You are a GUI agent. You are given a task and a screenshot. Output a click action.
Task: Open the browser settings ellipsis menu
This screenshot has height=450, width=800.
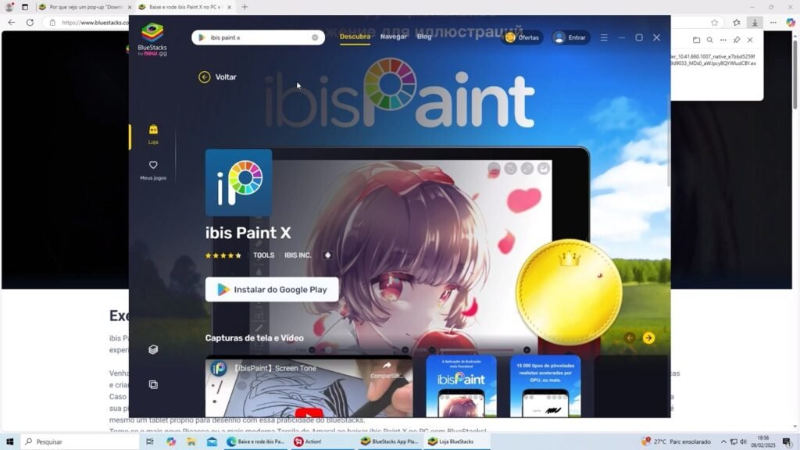[773, 23]
